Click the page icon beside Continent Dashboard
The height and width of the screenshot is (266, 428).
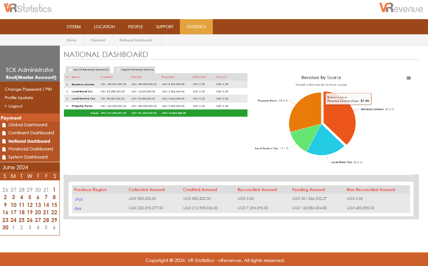4,133
